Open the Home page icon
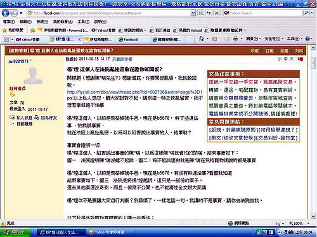Image resolution: width=317 pixels, height=237 pixels. coord(202,39)
